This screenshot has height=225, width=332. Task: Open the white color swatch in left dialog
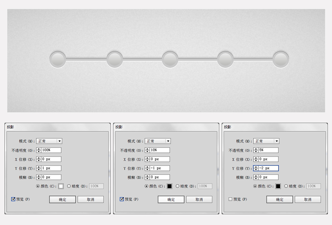[61, 186]
